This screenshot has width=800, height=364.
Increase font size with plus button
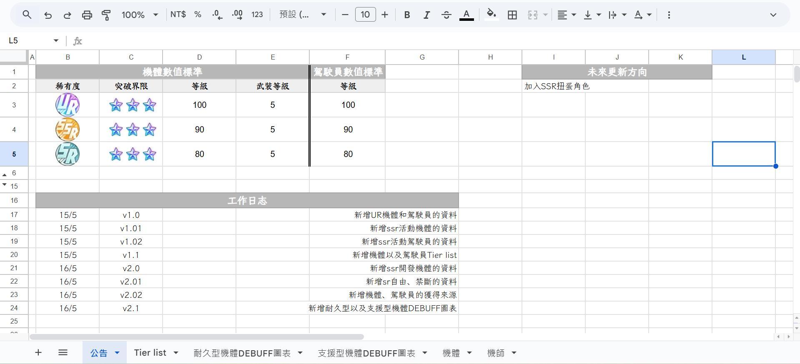(x=385, y=15)
